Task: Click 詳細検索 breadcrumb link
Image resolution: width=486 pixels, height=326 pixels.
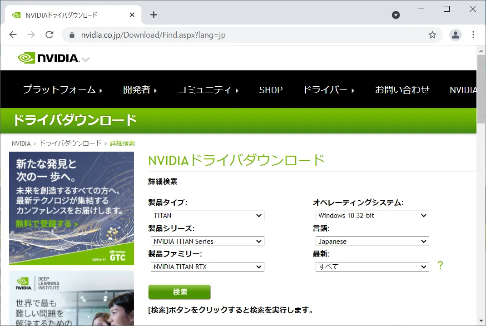Action: 123,143
